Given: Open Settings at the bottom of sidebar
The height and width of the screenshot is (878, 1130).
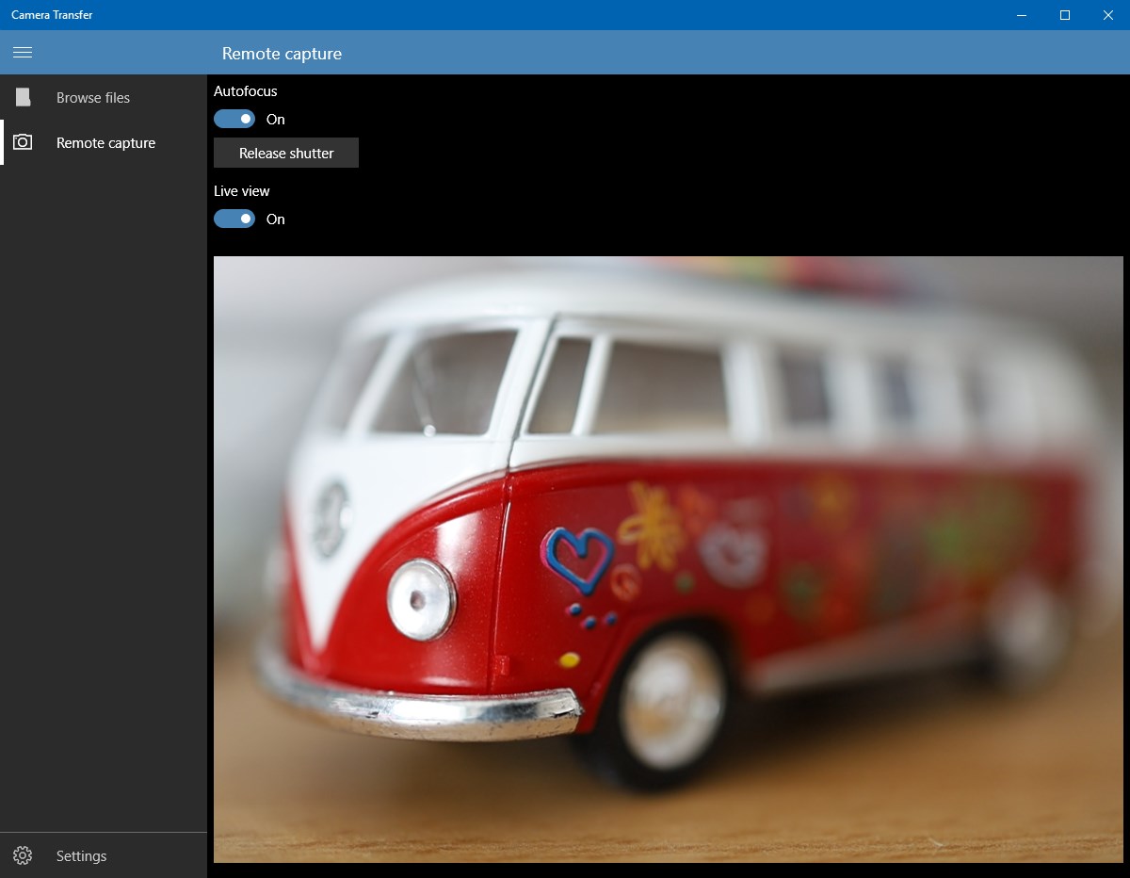Looking at the screenshot, I should coord(81,855).
